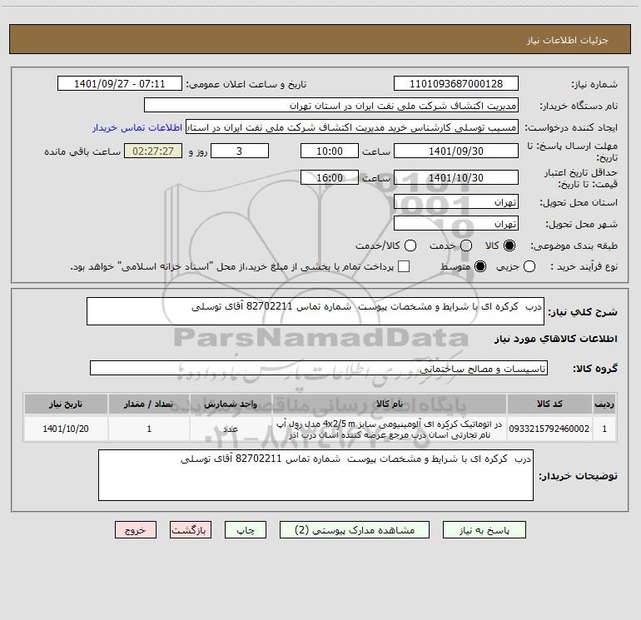Viewport: 641px width, 620px height.
Task: Click the need date cell 1401/10/20
Action: (66, 429)
